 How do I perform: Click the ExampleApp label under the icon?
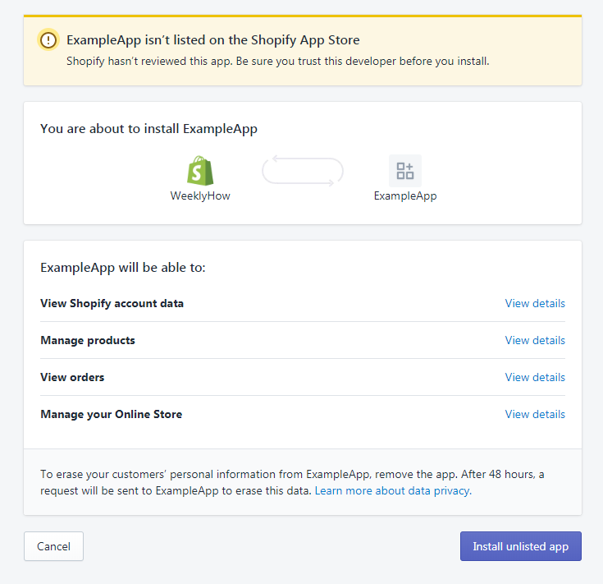tap(405, 196)
